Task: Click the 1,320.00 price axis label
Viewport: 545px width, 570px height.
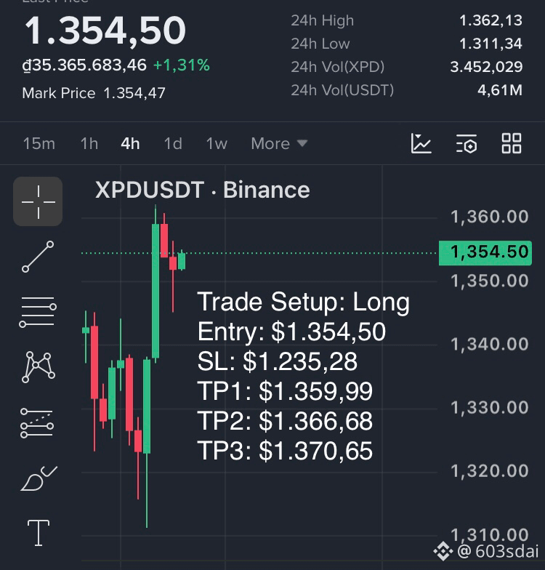Action: [x=489, y=471]
